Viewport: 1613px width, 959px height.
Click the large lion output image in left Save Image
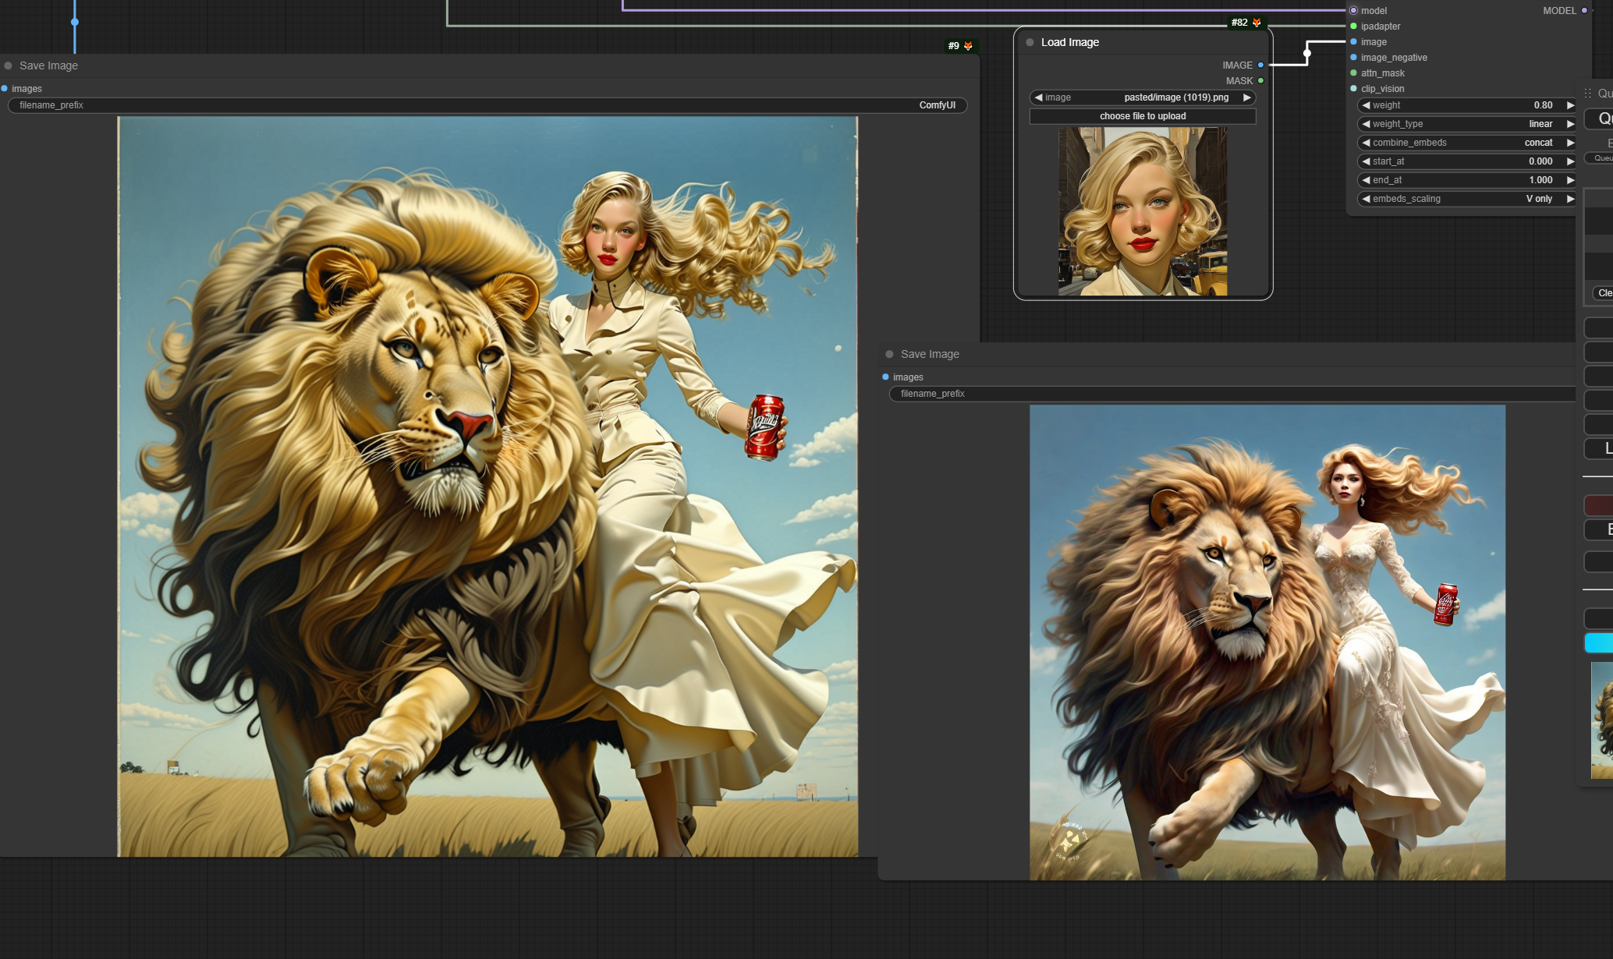487,487
